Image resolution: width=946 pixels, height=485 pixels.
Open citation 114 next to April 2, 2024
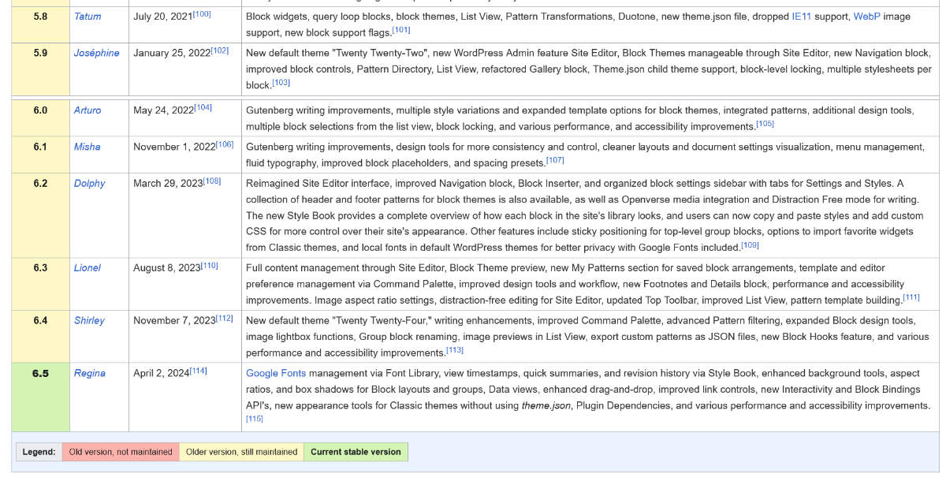[x=198, y=370]
